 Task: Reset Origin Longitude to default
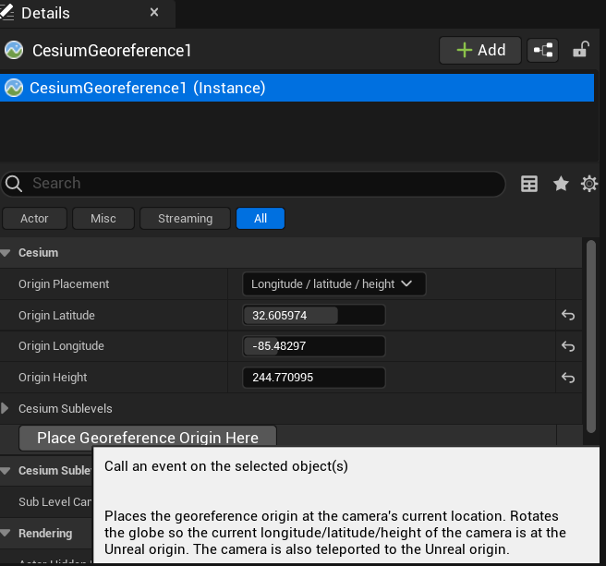click(x=568, y=346)
